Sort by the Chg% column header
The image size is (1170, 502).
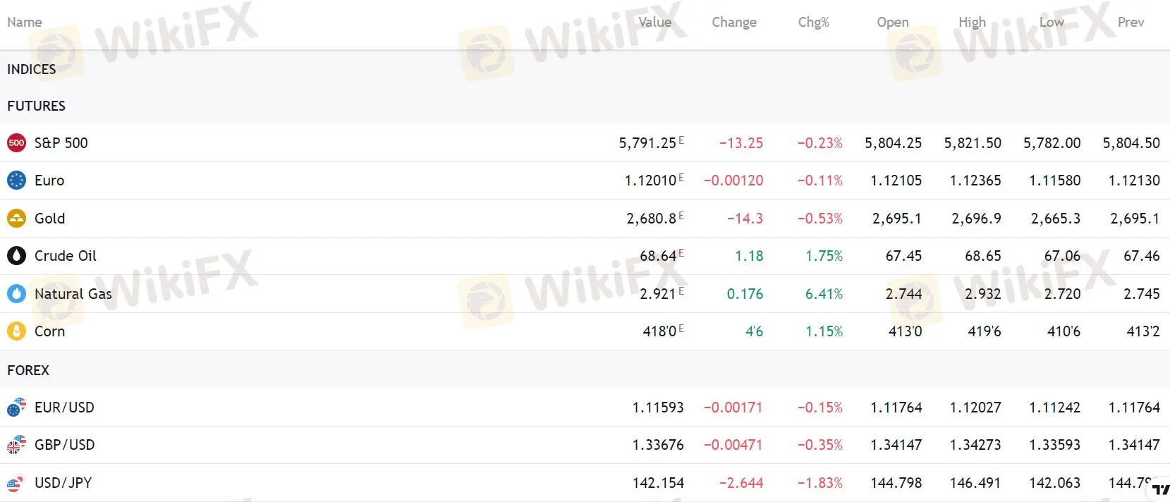813,22
